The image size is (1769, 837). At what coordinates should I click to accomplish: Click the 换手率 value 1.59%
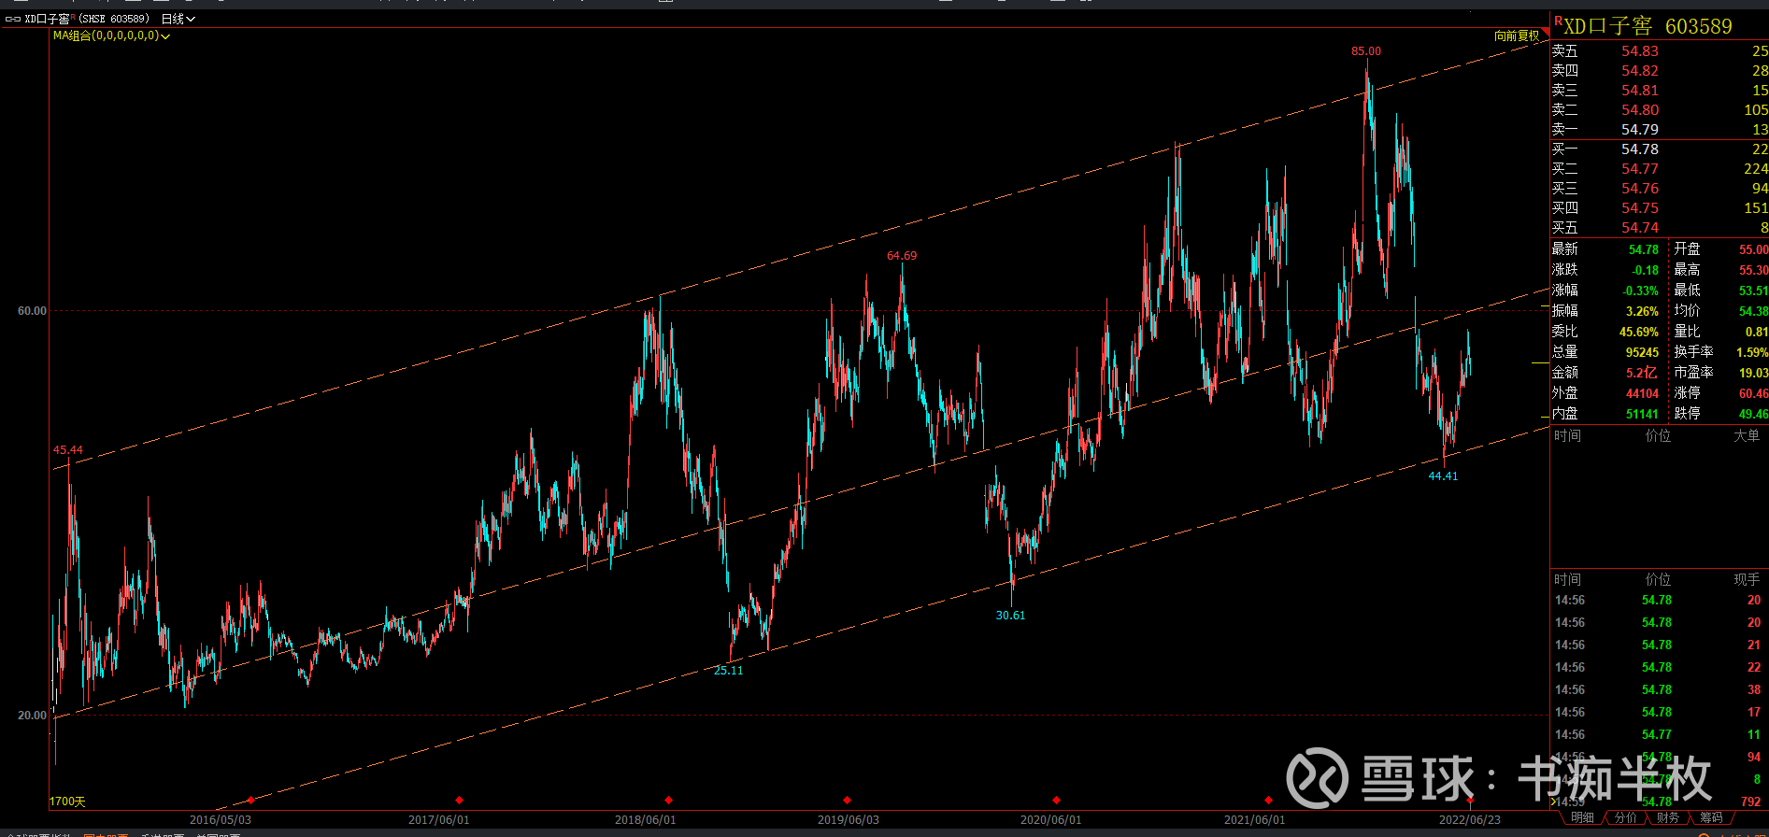click(1752, 352)
